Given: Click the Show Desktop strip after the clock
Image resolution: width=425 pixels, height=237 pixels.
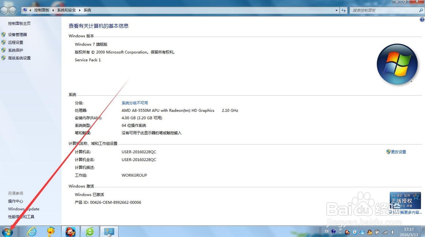Looking at the screenshot, I should click(x=423, y=231).
